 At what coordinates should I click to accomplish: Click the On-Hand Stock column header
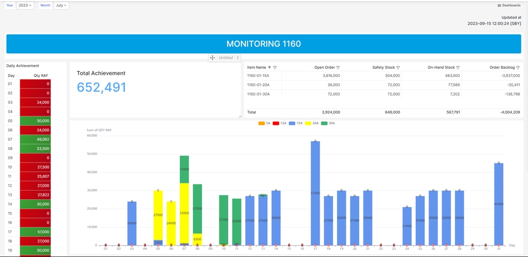pyautogui.click(x=441, y=68)
